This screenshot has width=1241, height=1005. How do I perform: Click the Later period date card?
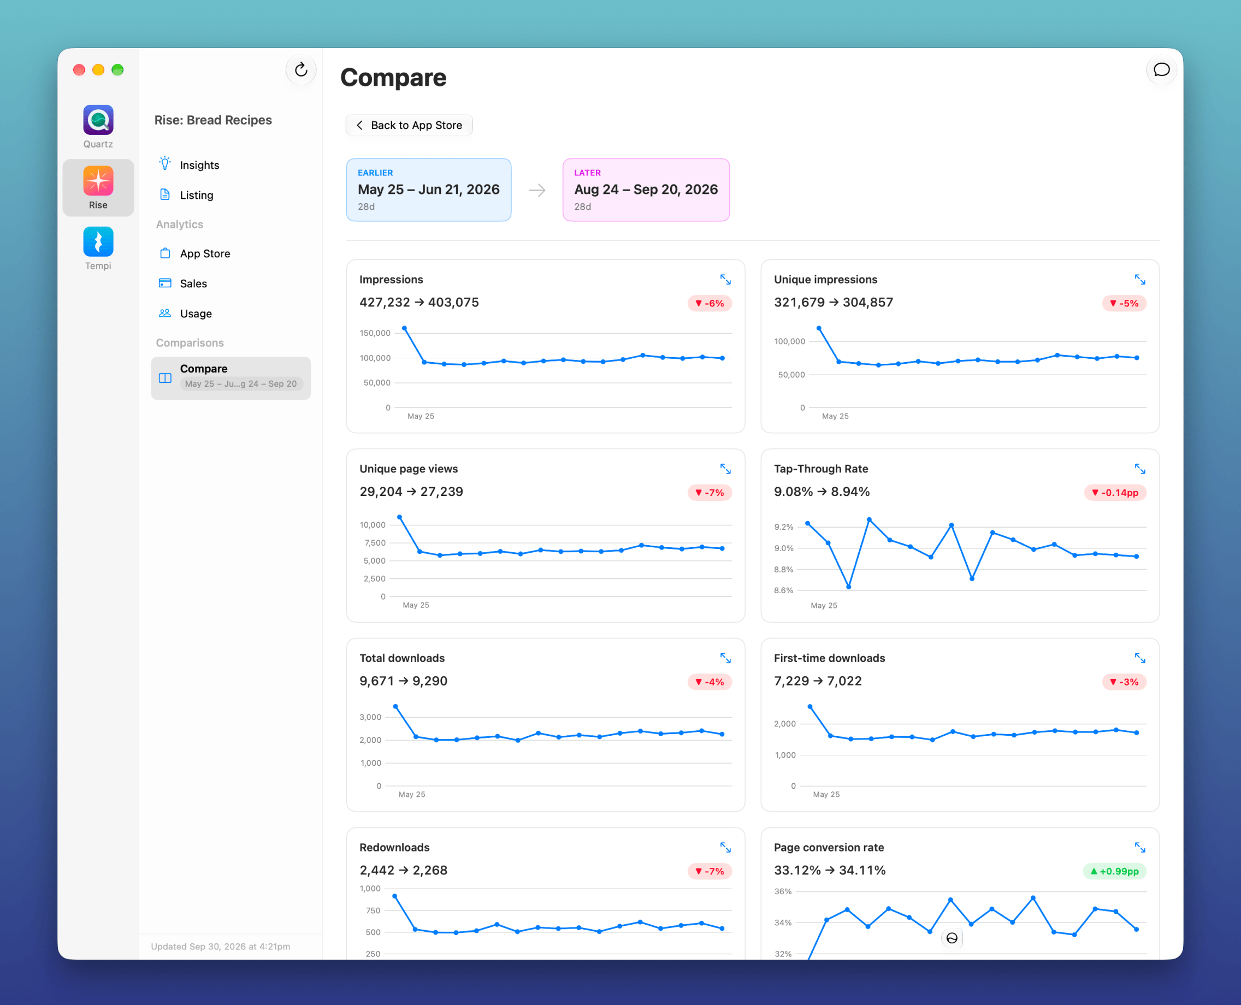point(646,190)
